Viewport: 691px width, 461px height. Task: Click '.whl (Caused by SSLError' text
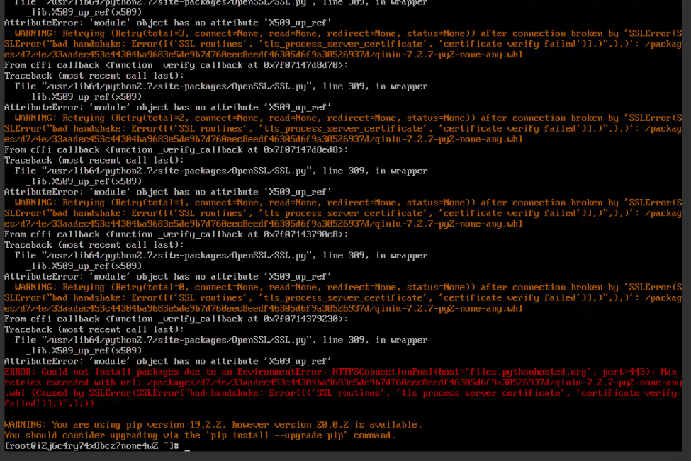67,393
